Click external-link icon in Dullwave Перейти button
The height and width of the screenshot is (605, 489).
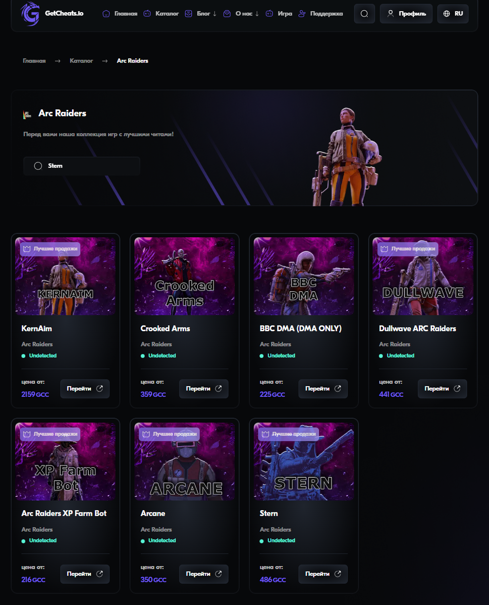(x=457, y=389)
